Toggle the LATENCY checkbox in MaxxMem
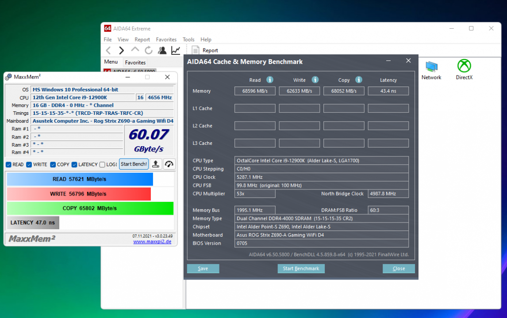 [74, 165]
